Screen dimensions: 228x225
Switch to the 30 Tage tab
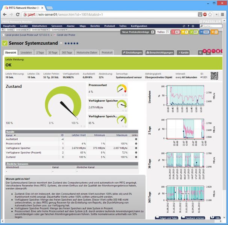53,52
